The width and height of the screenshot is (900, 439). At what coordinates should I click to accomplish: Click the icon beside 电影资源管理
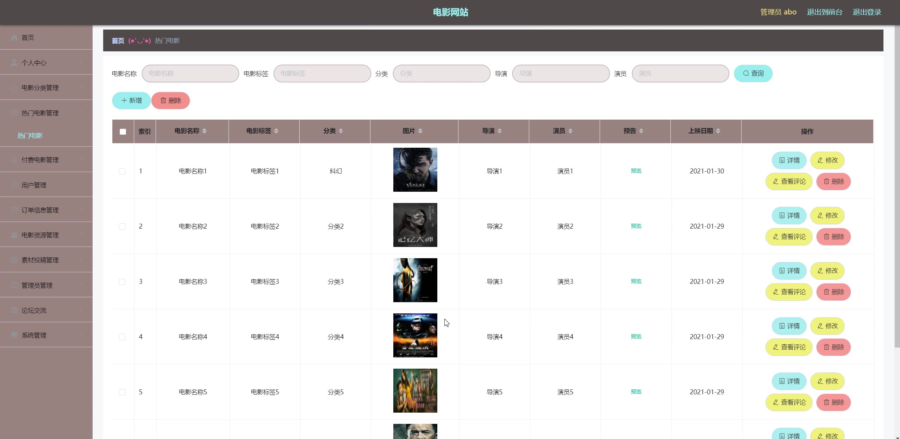coord(14,235)
